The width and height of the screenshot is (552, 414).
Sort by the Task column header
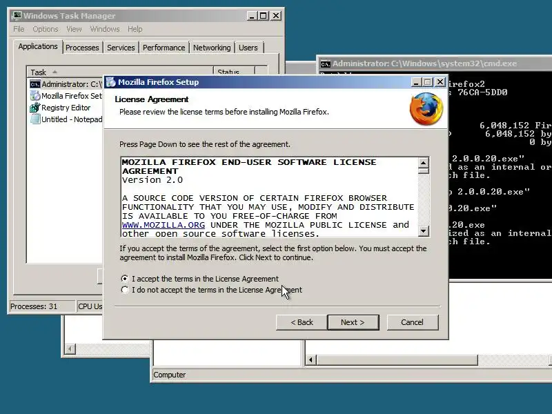tap(120, 72)
